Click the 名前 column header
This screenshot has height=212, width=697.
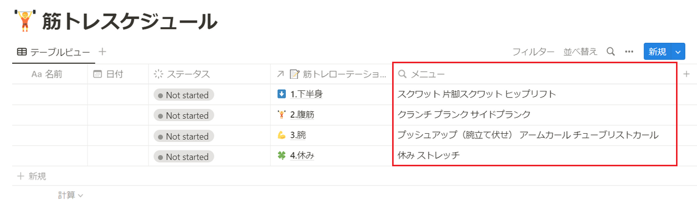(x=50, y=74)
